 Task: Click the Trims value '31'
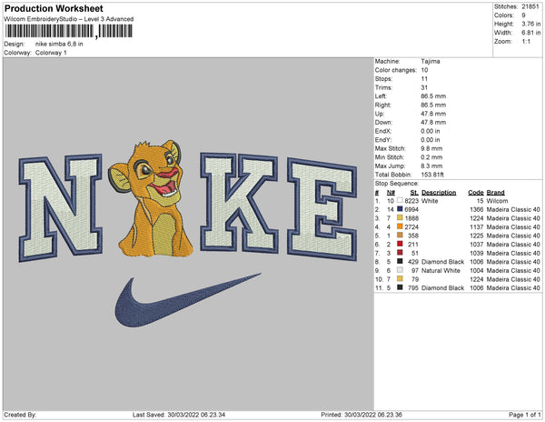click(424, 87)
